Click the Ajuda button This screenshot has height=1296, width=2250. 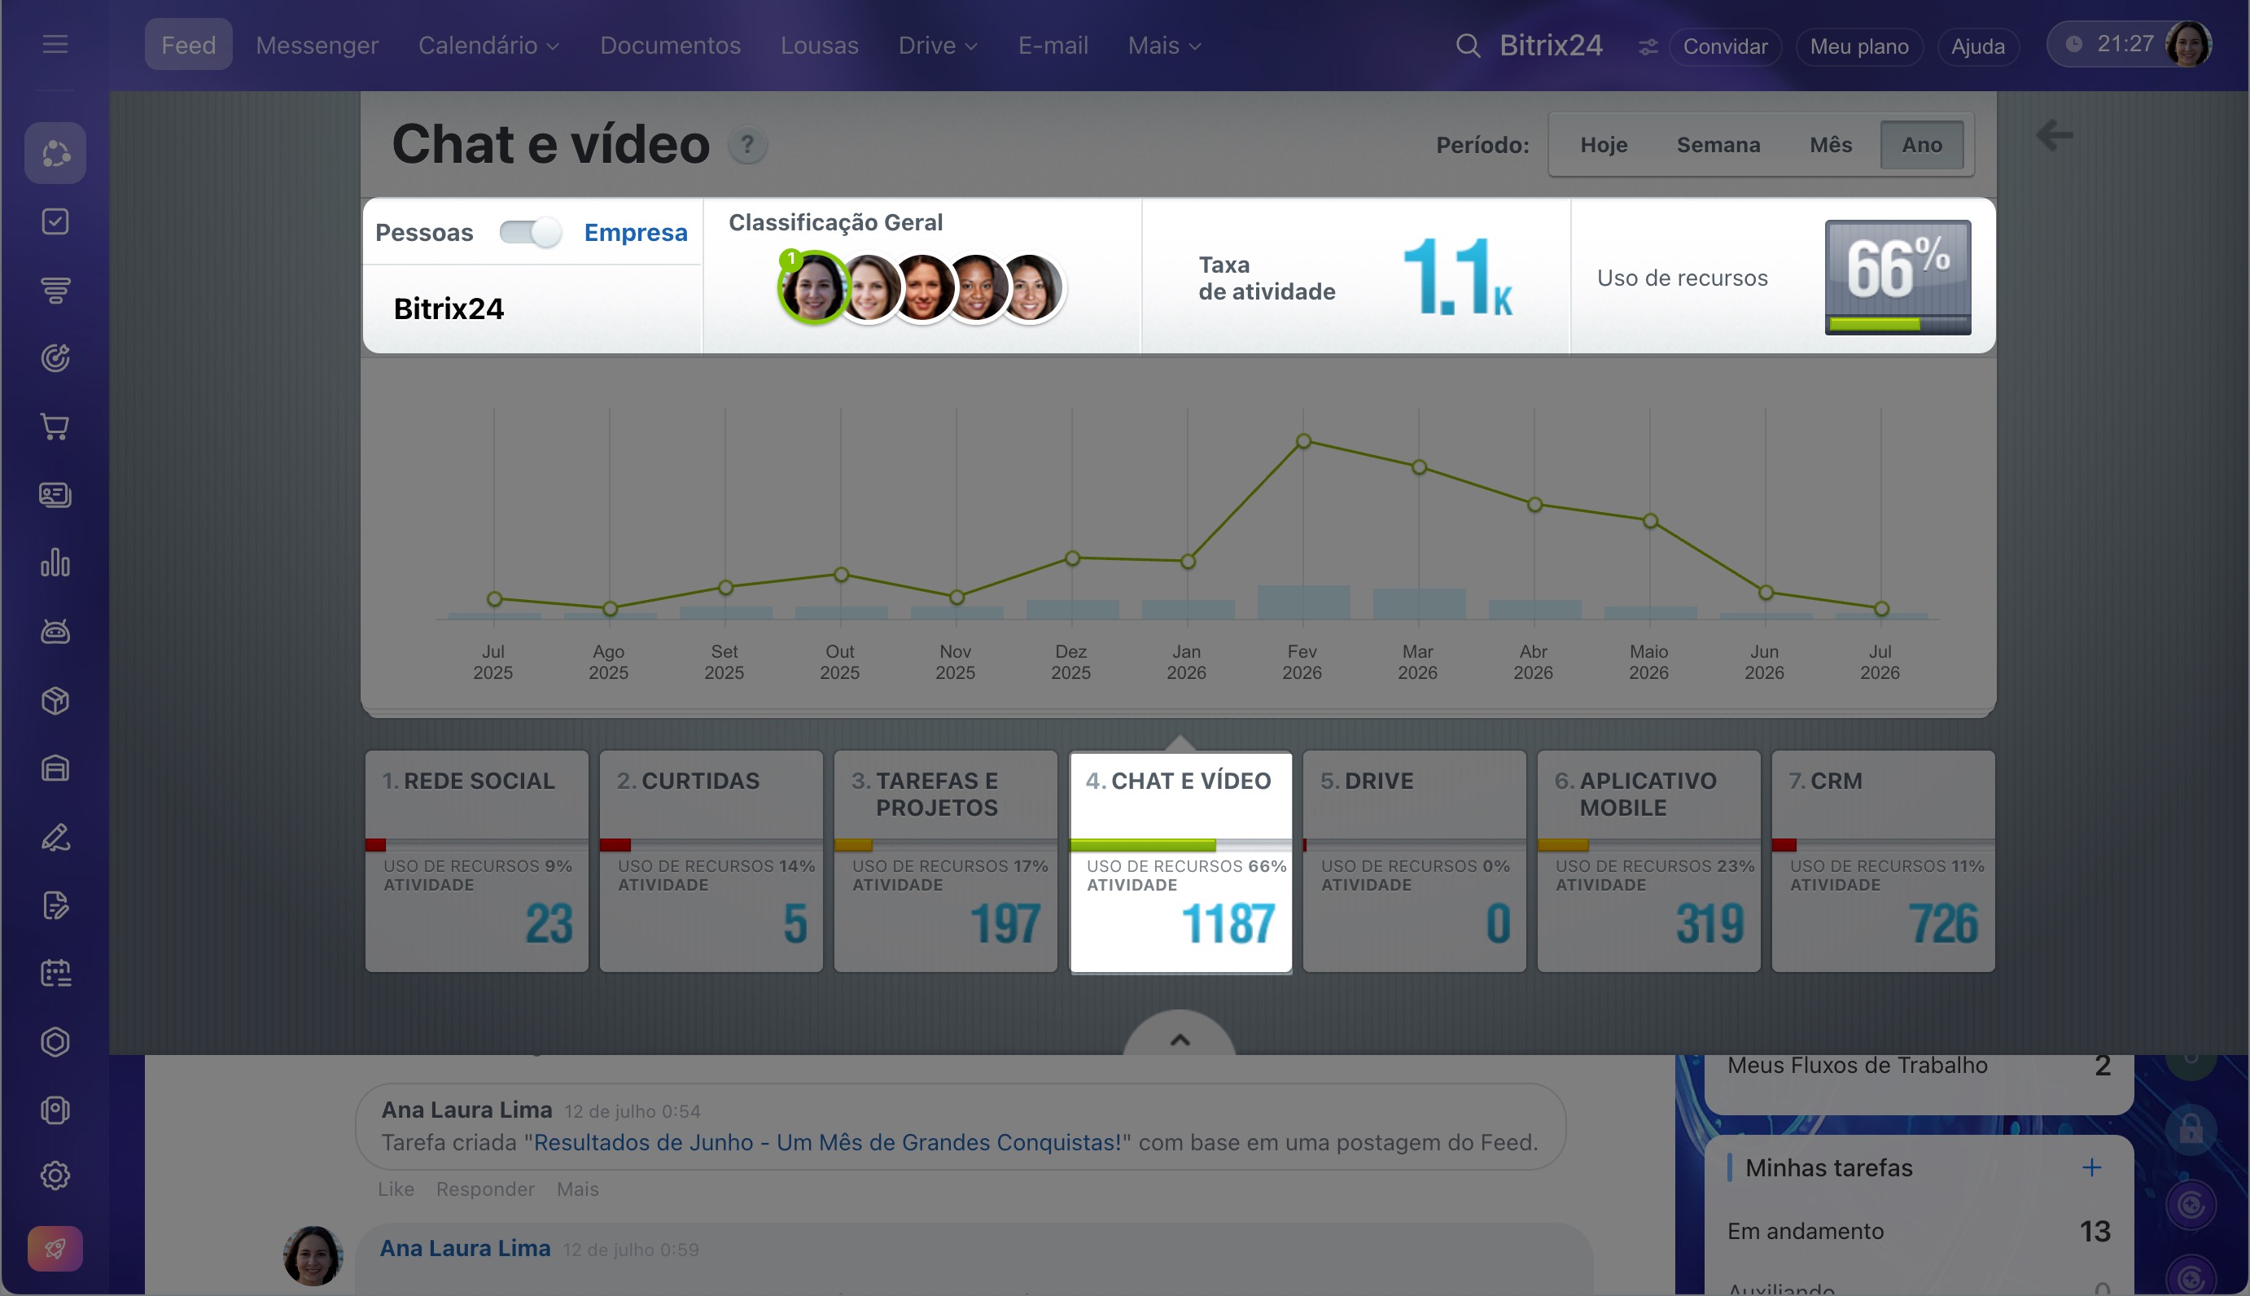tap(1977, 46)
